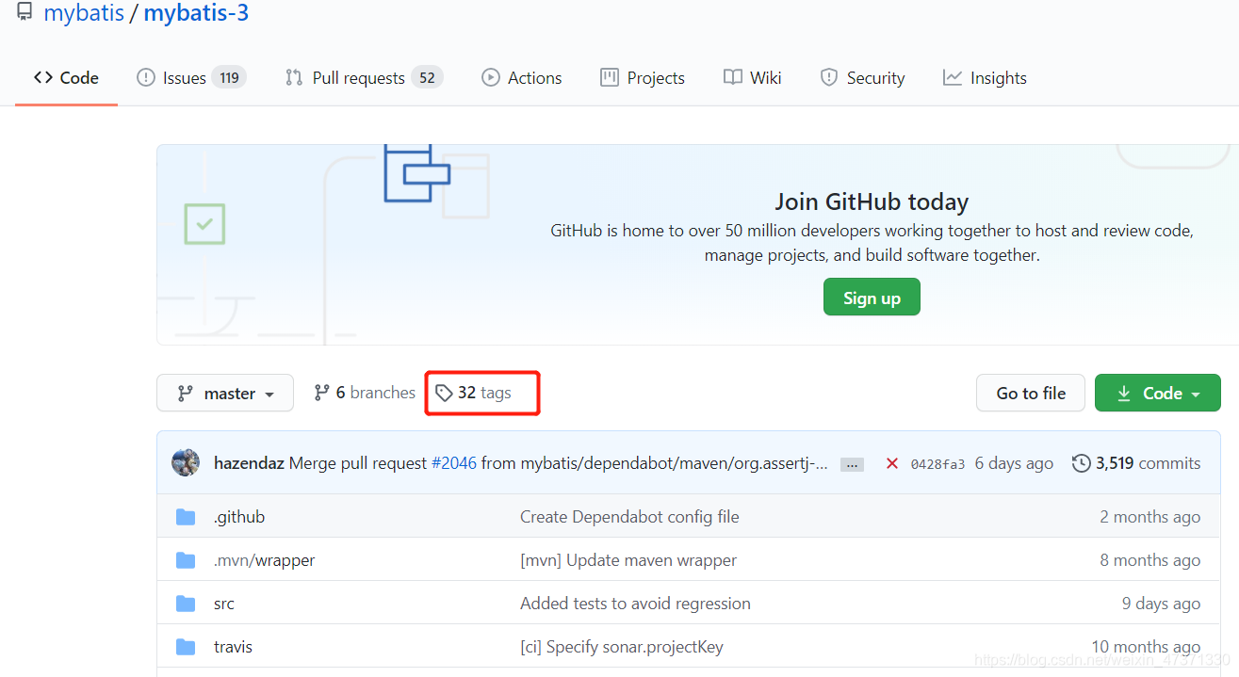Open commit '[mvn] Update maven wrapper'

[x=628, y=560]
